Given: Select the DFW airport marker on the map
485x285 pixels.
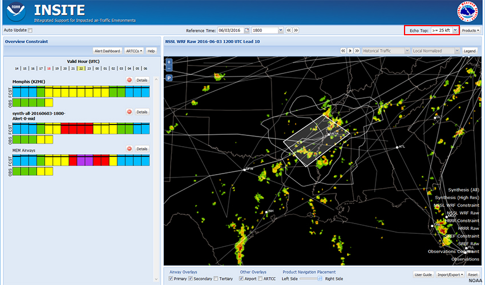Looking at the screenshot, I should 244,170.
